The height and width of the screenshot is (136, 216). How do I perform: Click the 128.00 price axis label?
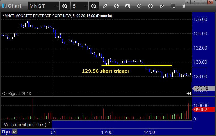tap(200, 76)
